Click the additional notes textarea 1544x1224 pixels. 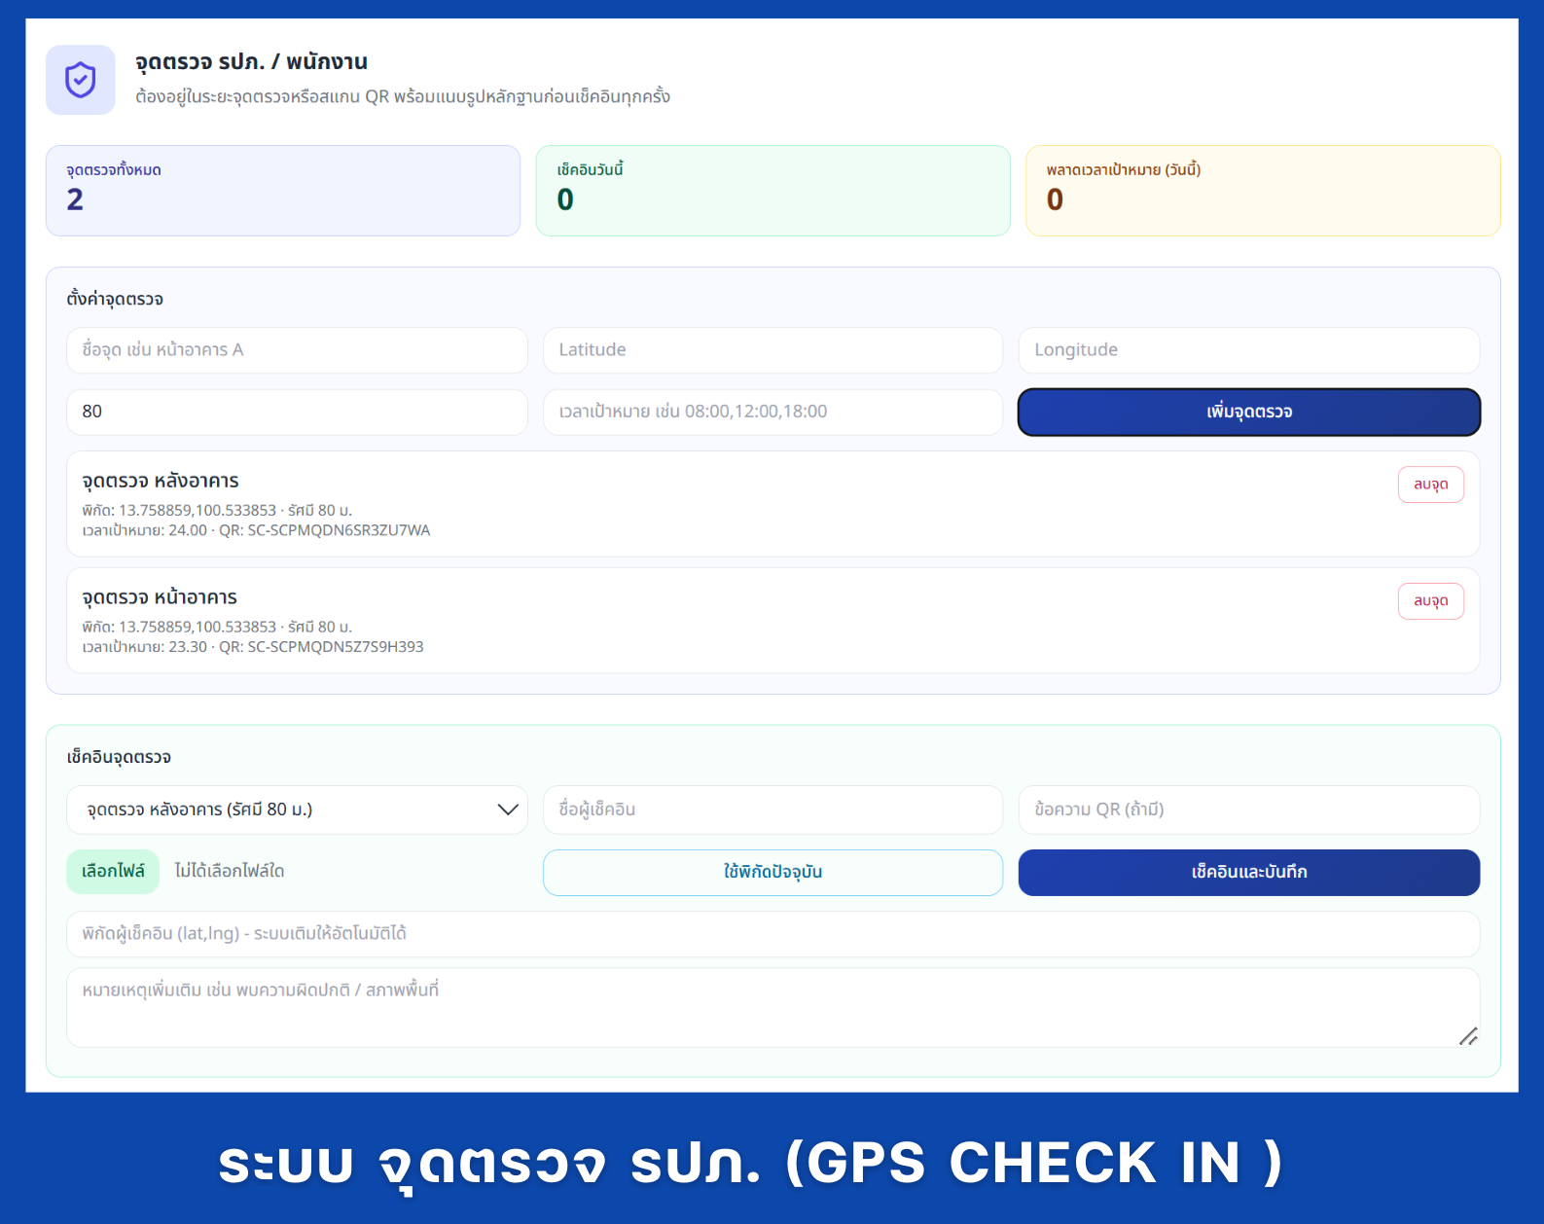(x=772, y=1007)
